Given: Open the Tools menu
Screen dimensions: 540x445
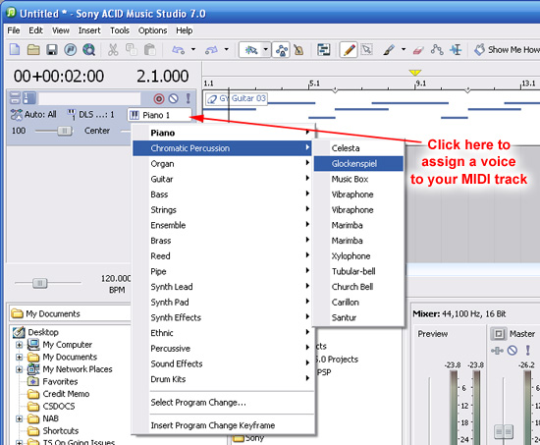Looking at the screenshot, I should tap(120, 30).
